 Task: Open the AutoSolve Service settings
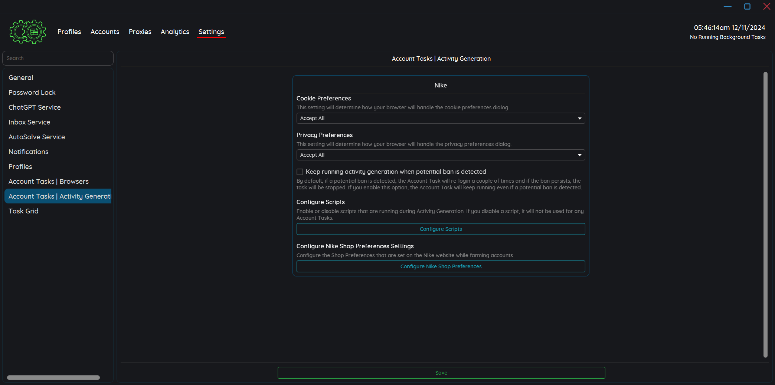(37, 137)
